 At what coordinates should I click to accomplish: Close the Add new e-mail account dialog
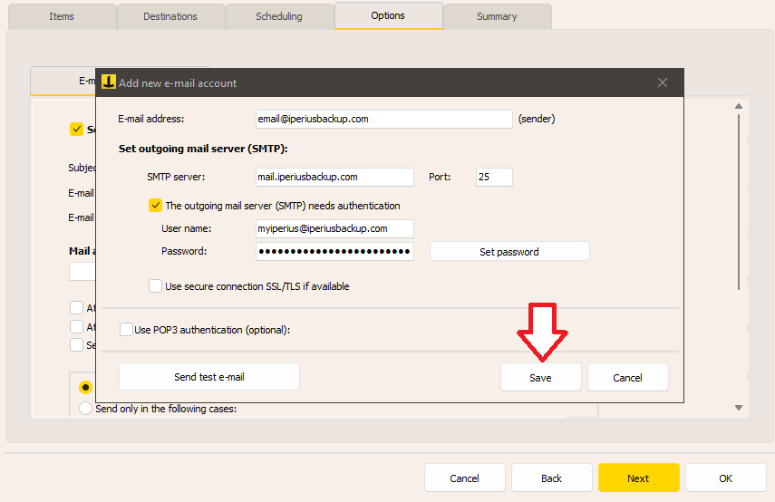coord(663,82)
